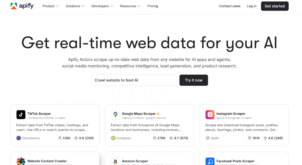Click the Facebook Posts Scraper icon

coord(210,161)
